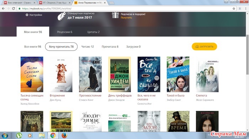Show 'Загрузки 0' list
Image resolution: width=249 pixels, height=139 pixels.
click(133, 47)
